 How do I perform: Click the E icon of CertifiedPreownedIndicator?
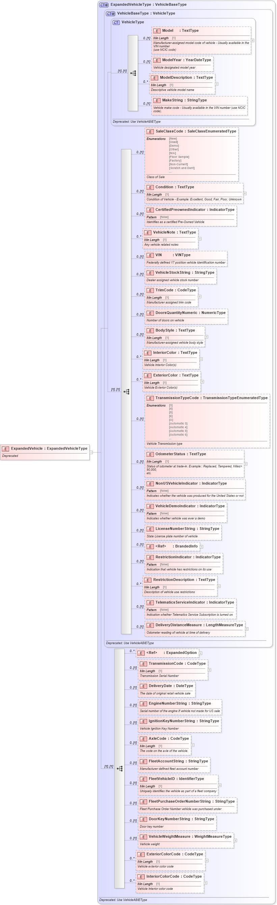pyautogui.click(x=150, y=210)
